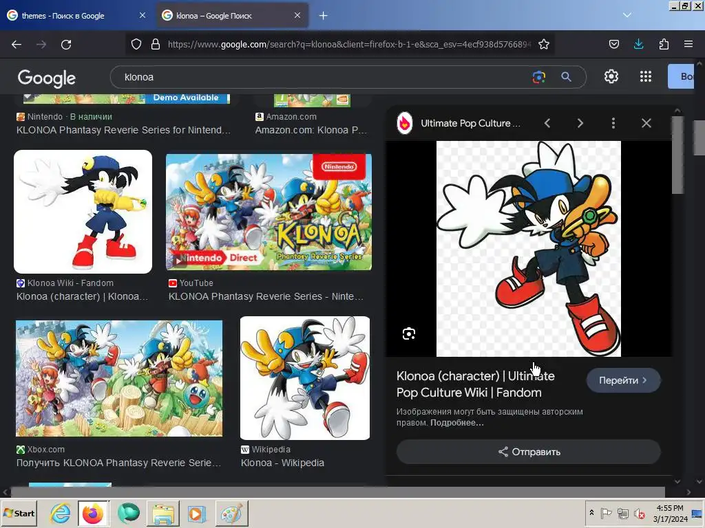Open the Klonoa Wiki Fandom character thumbnail
The width and height of the screenshot is (705, 528).
click(83, 212)
